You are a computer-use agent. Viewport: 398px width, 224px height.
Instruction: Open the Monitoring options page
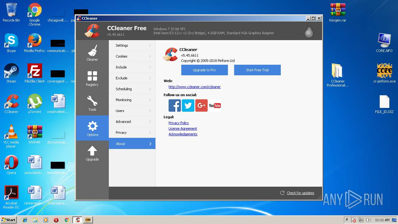click(132, 100)
